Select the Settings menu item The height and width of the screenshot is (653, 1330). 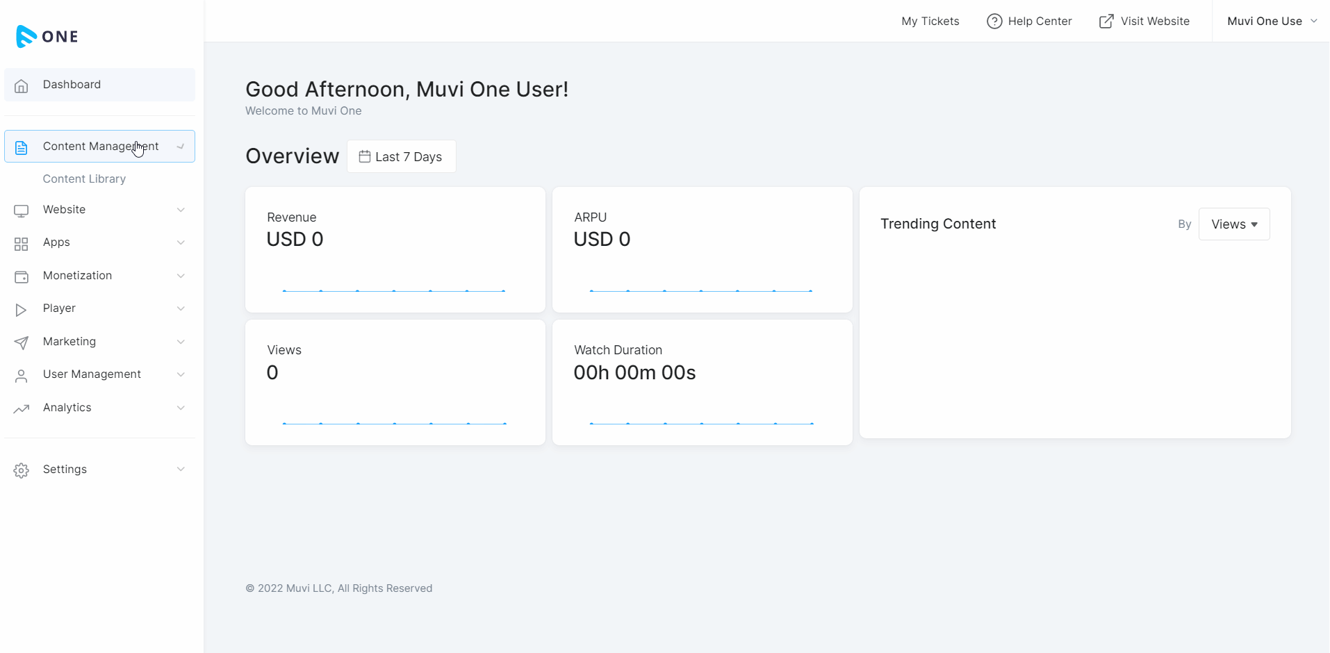click(99, 470)
